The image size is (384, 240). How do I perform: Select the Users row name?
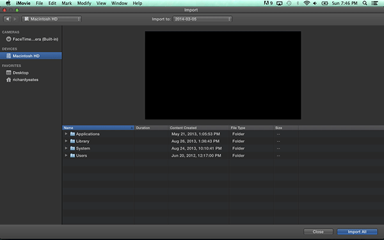click(x=81, y=156)
